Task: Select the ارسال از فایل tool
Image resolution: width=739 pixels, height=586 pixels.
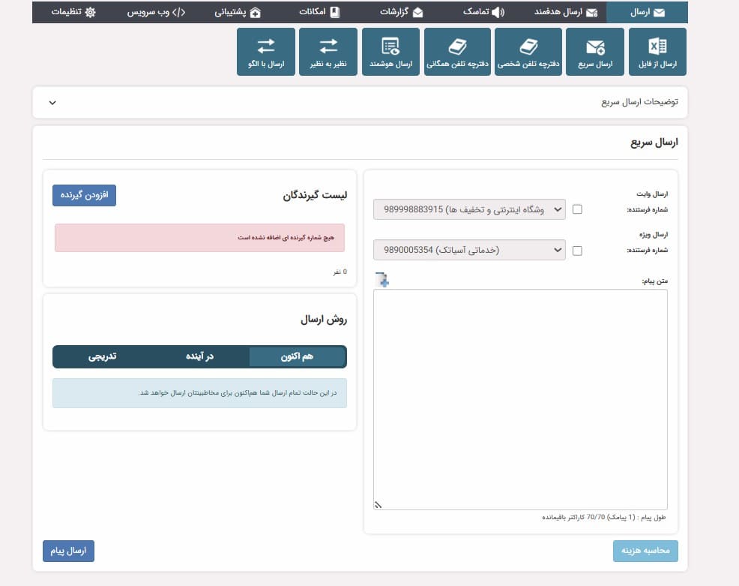Action: [x=657, y=51]
